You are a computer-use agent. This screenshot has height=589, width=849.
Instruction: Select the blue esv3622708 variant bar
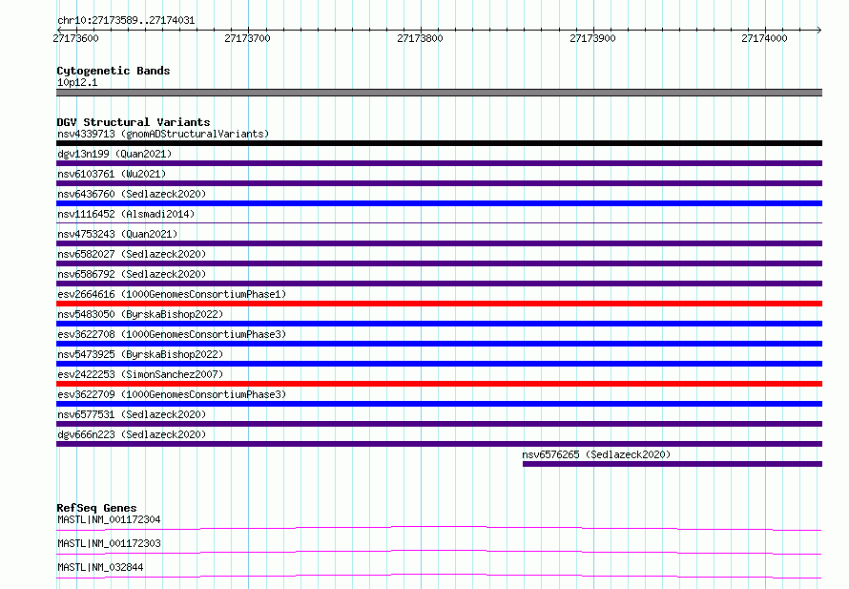pos(439,344)
